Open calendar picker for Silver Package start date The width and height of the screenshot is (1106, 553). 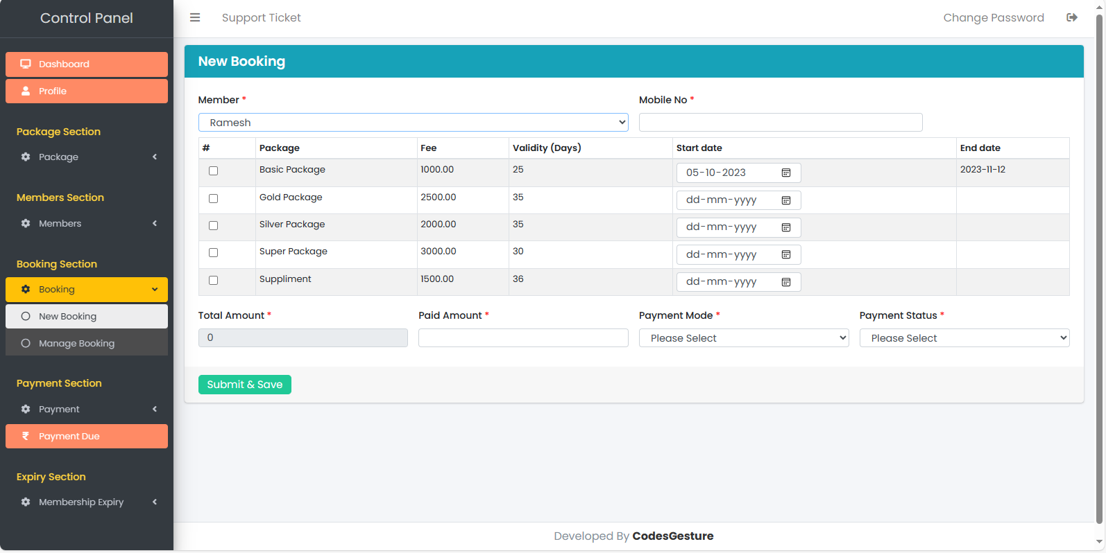tap(786, 227)
